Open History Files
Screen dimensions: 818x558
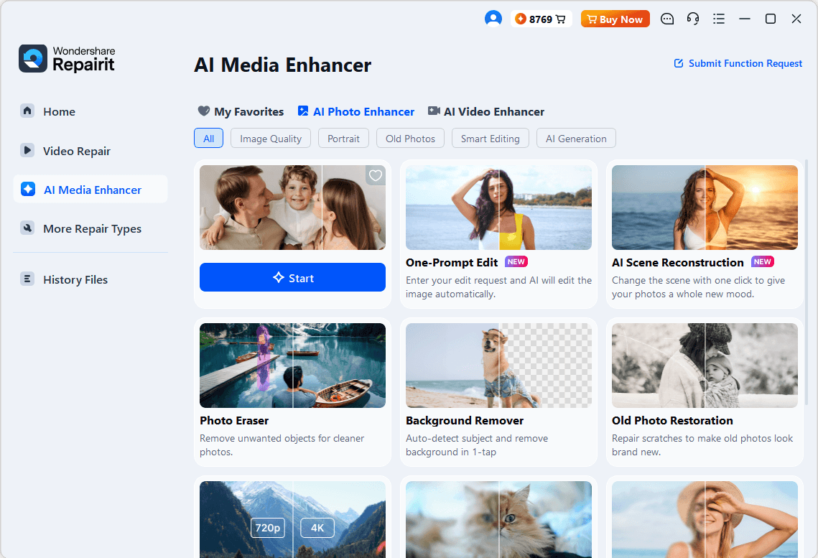click(75, 279)
